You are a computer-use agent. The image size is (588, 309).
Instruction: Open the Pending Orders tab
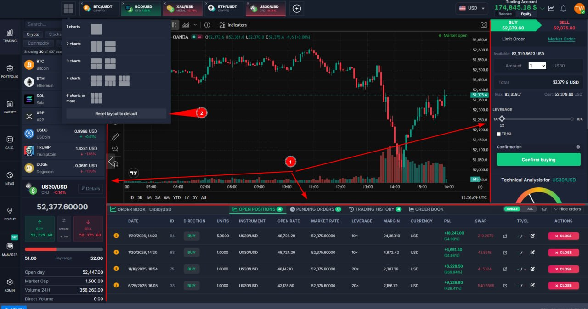(x=315, y=209)
